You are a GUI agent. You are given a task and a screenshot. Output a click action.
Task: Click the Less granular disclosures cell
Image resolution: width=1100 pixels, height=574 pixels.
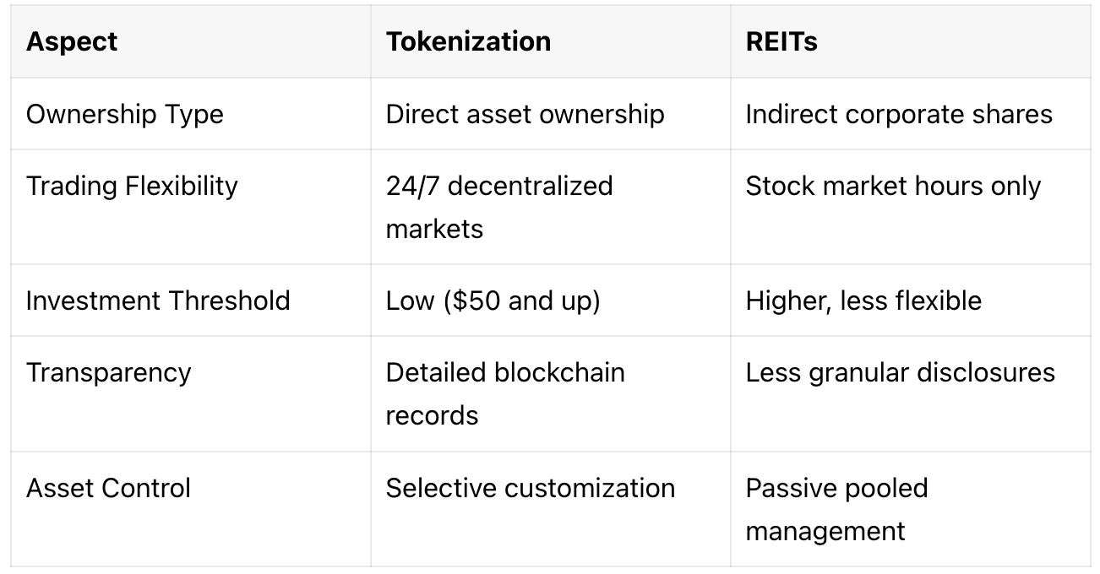coord(900,372)
